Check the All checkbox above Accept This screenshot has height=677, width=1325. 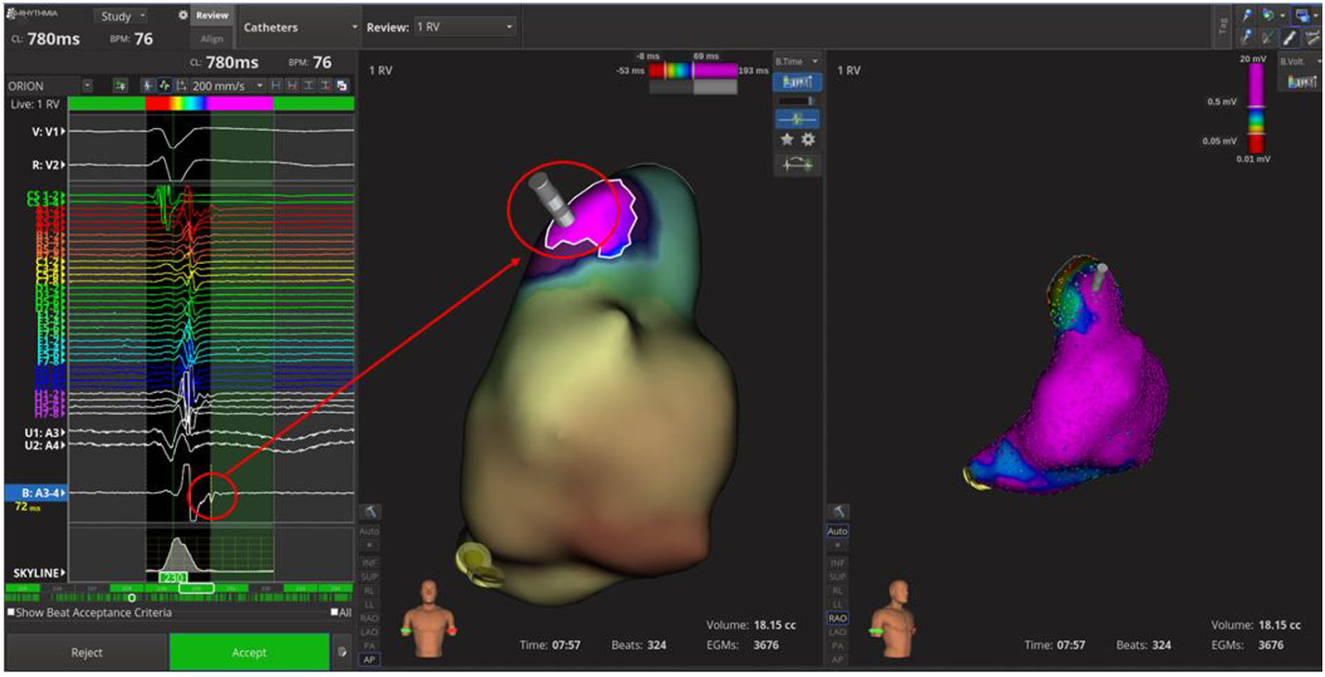(x=334, y=613)
